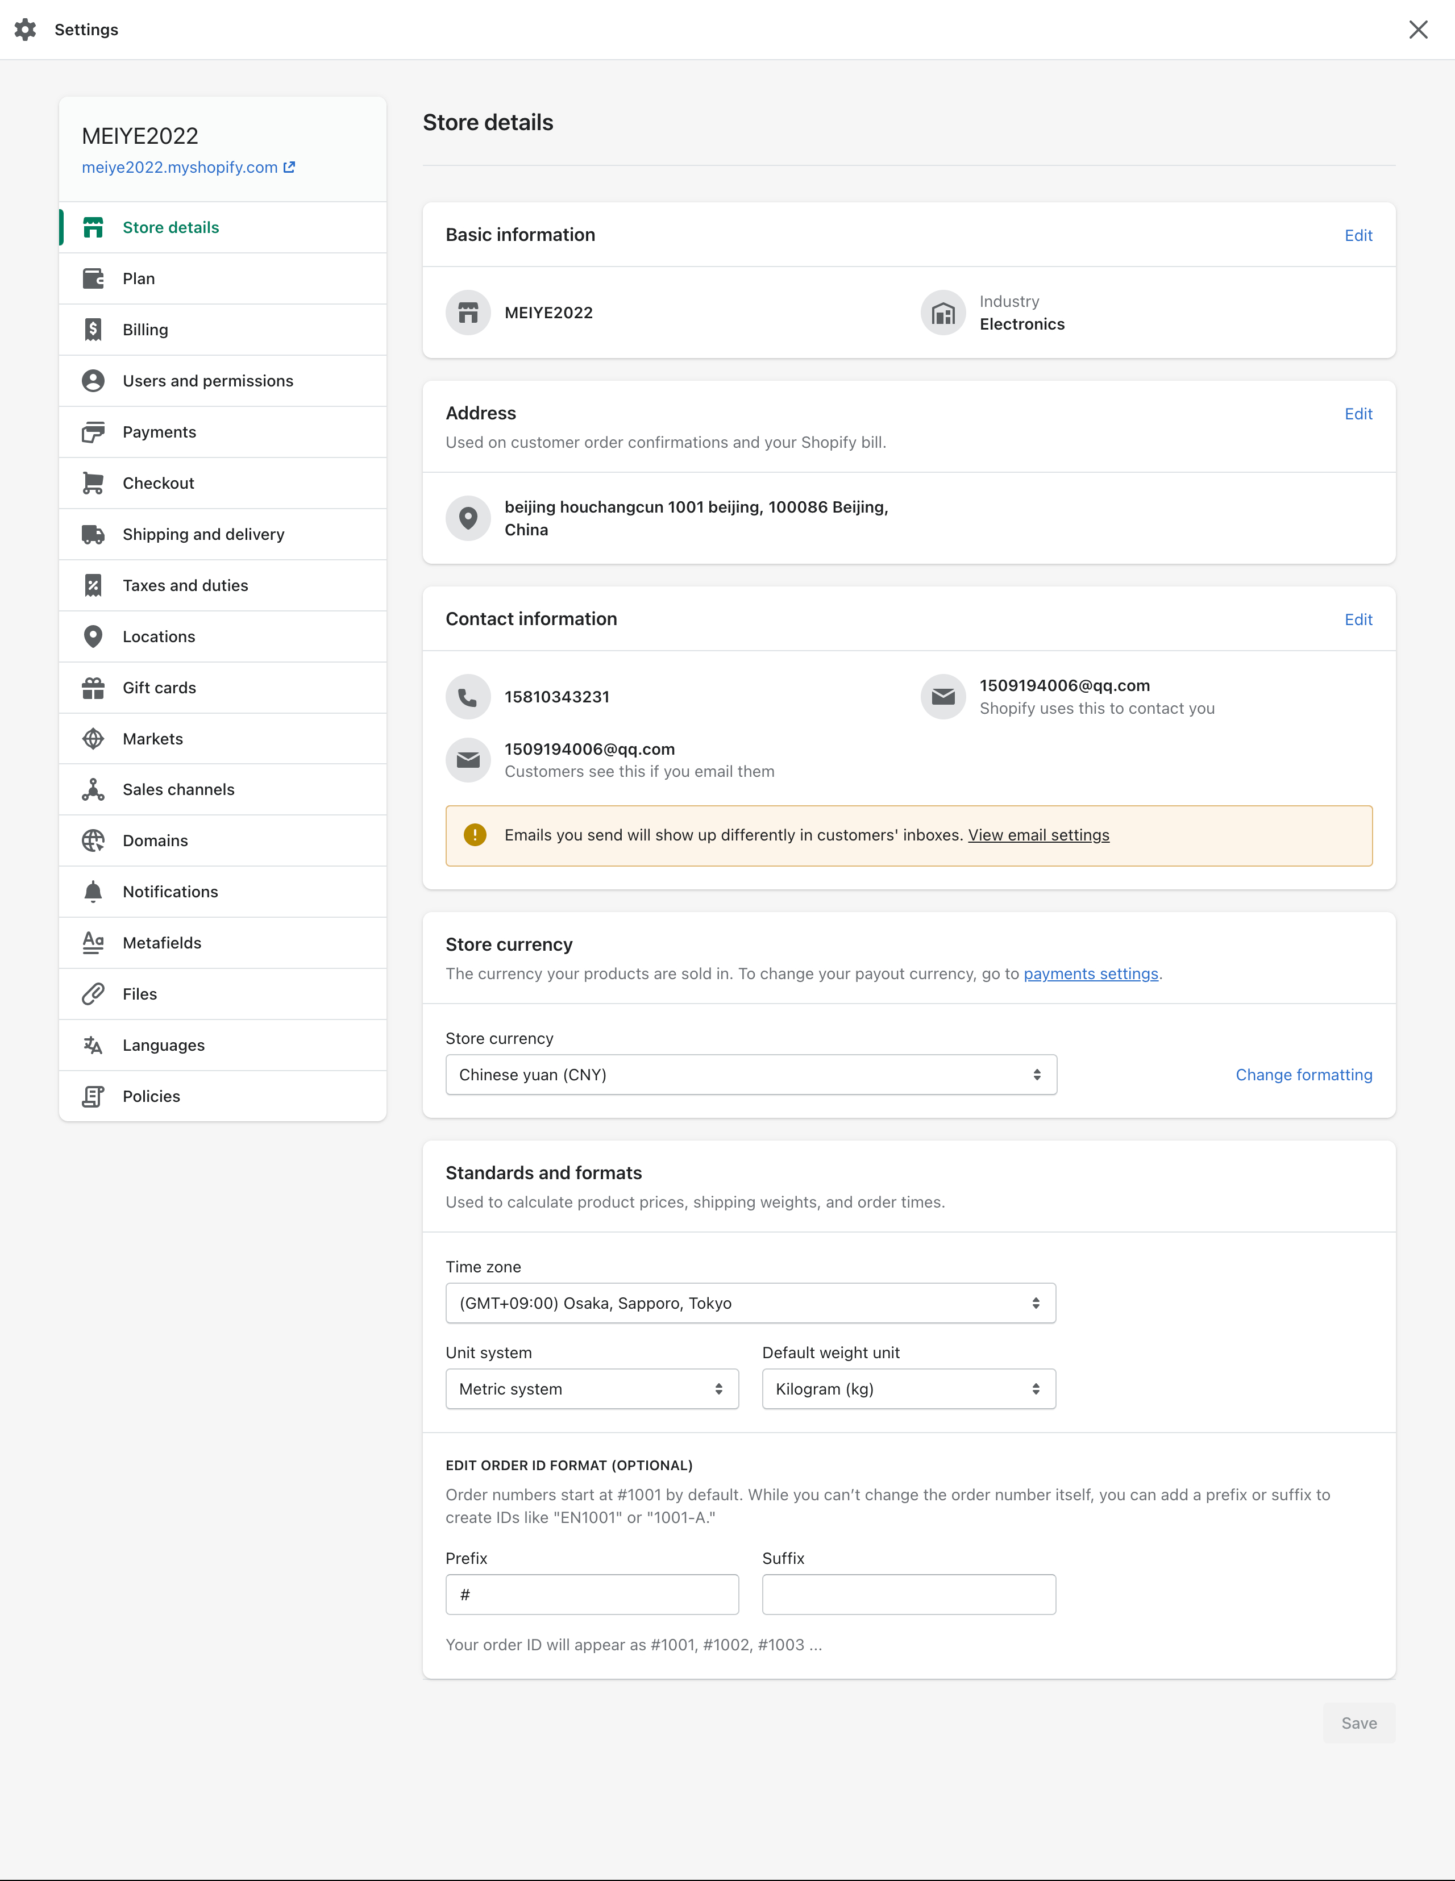The image size is (1455, 1881).
Task: Click the Locations pin icon in sidebar
Action: [93, 636]
